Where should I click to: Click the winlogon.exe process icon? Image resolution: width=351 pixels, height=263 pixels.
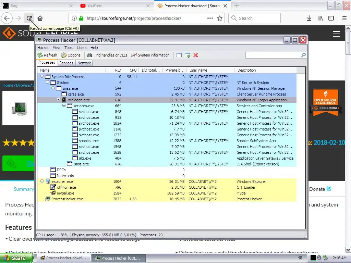click(x=64, y=100)
